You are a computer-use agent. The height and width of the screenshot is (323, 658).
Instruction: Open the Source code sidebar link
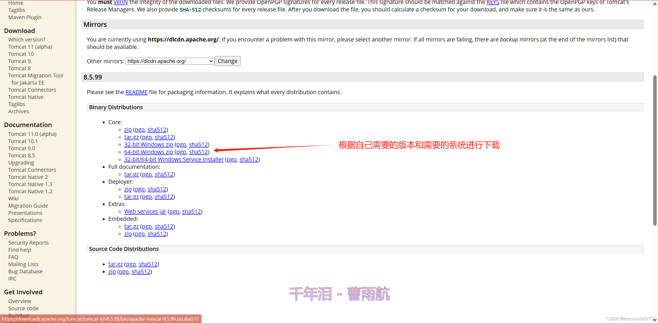(x=23, y=308)
